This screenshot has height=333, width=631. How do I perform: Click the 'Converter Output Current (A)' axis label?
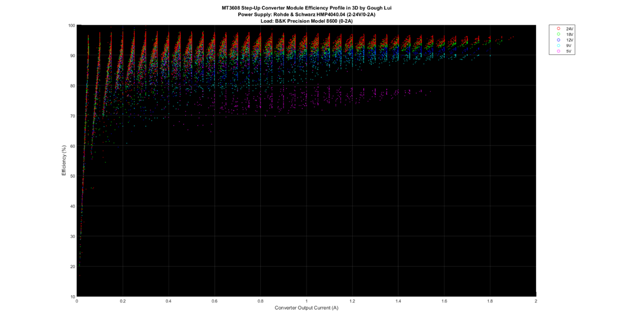tap(306, 308)
